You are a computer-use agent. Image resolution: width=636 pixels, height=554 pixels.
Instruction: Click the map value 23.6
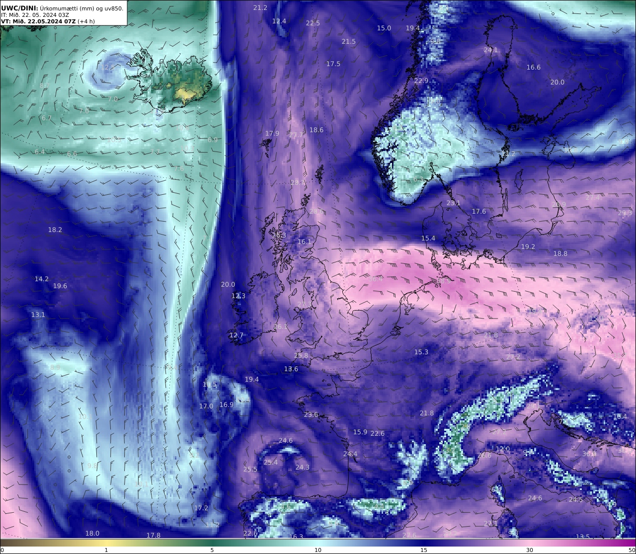[x=311, y=414]
